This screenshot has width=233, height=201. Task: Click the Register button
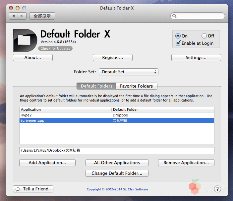(x=112, y=57)
